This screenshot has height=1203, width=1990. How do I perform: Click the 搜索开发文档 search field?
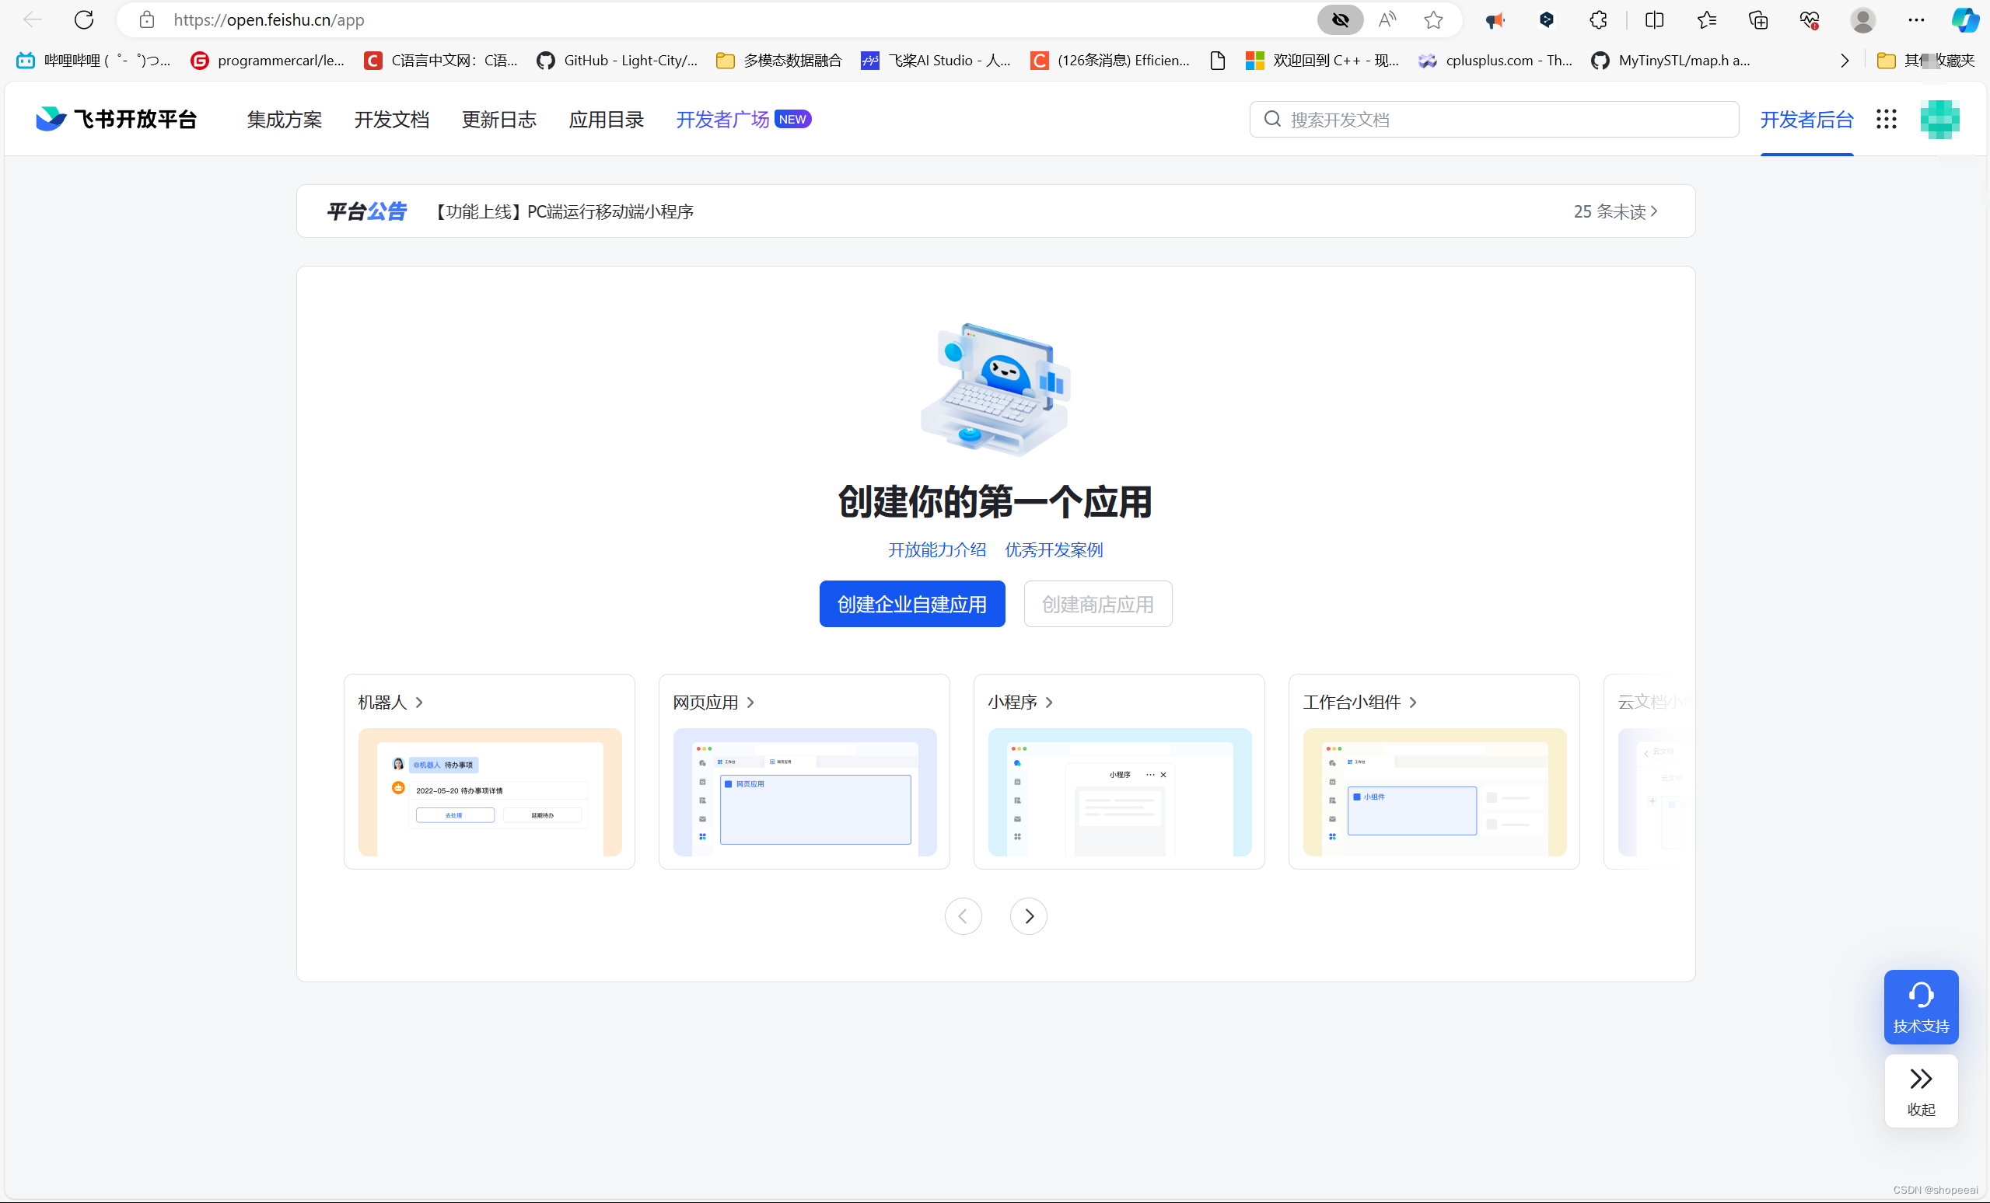click(x=1494, y=120)
